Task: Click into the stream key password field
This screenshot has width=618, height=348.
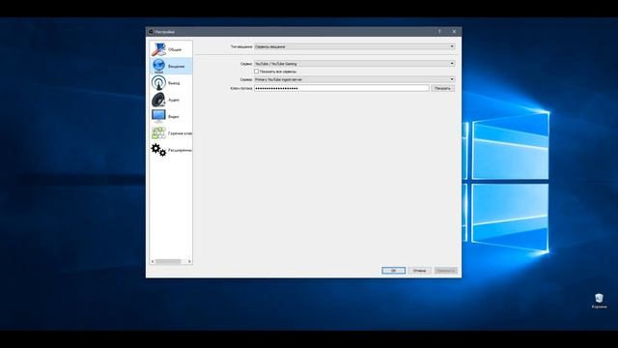Action: 341,88
